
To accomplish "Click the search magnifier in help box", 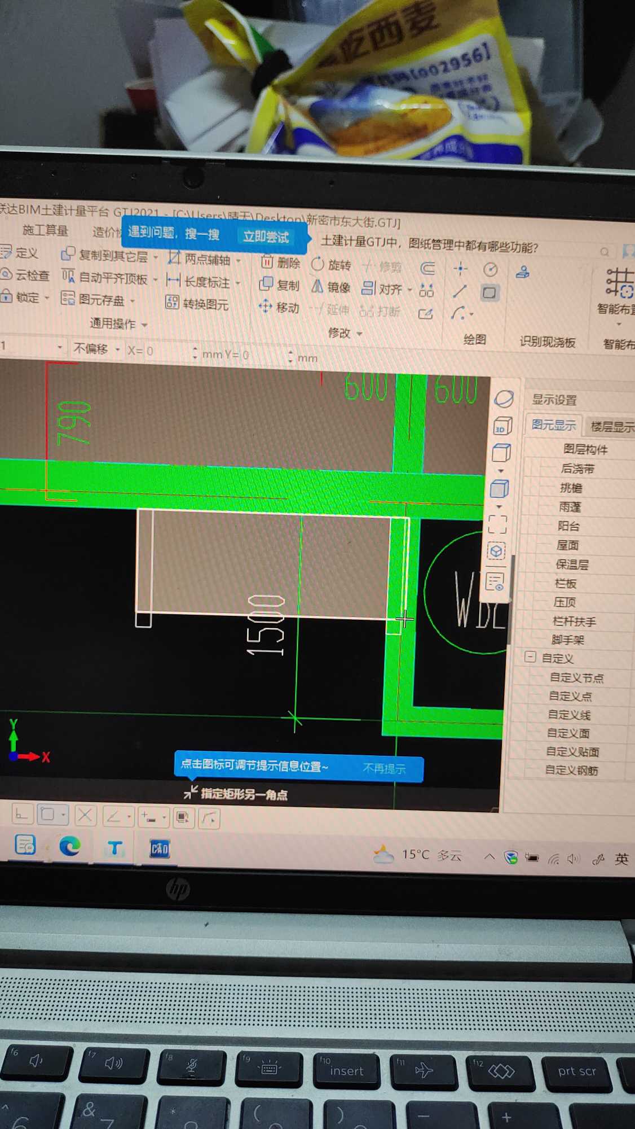I will pyautogui.click(x=604, y=252).
